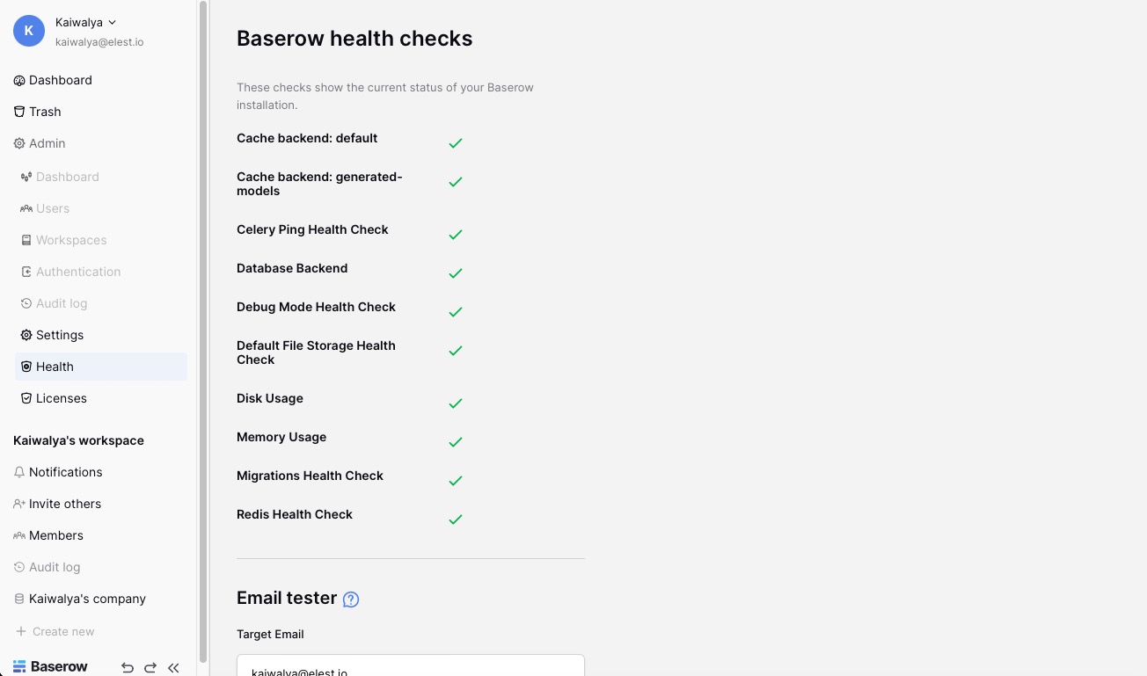1147x676 pixels.
Task: Open the Workspaces admin page
Action: (70, 240)
